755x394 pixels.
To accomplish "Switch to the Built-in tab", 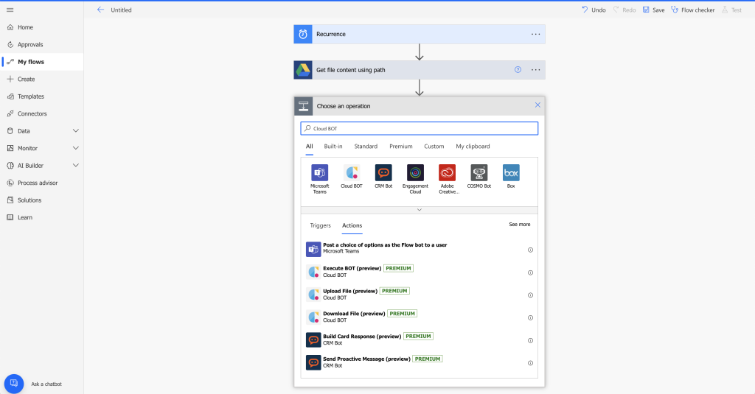I will point(333,147).
